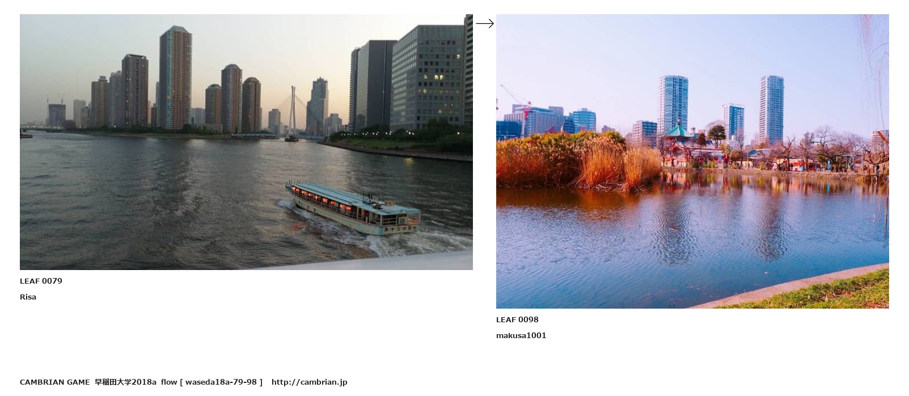Screen dimensions: 909x396
Task: Click the author name makusa1001
Action: coord(521,335)
